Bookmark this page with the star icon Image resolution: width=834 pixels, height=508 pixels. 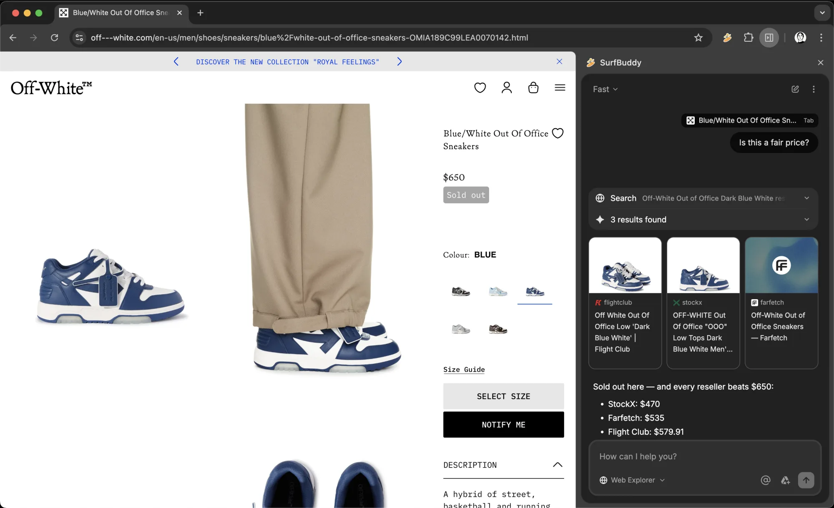698,38
